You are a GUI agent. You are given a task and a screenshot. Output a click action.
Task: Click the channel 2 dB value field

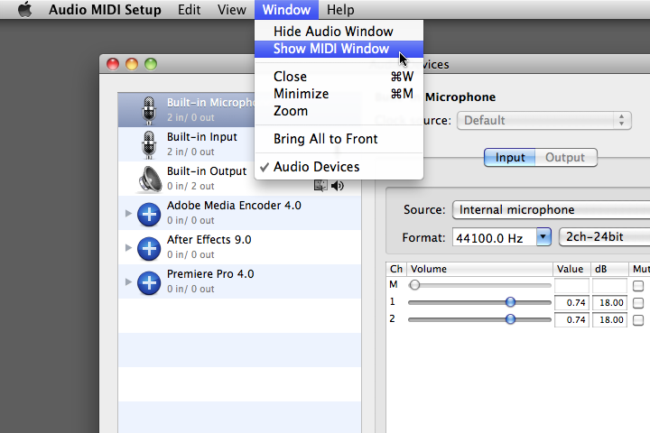pos(610,319)
